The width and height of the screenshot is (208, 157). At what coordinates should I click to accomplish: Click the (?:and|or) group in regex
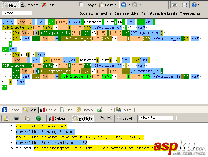[x=25, y=55]
